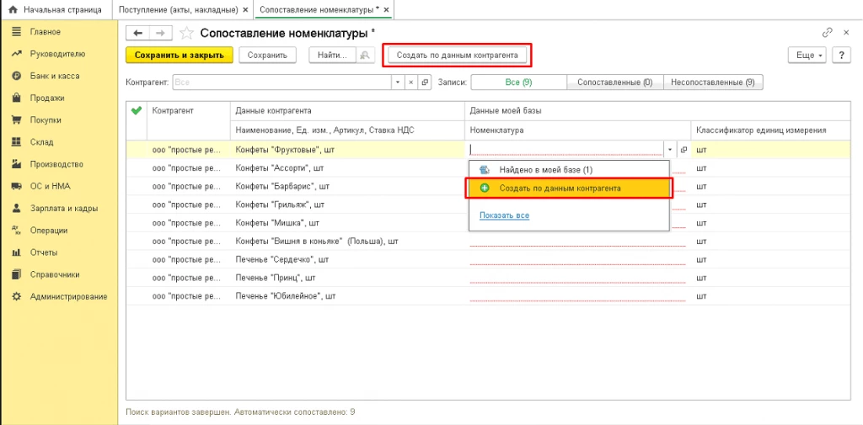This screenshot has width=863, height=425.
Task: Click the advanced search icon beside Найти
Action: [366, 55]
